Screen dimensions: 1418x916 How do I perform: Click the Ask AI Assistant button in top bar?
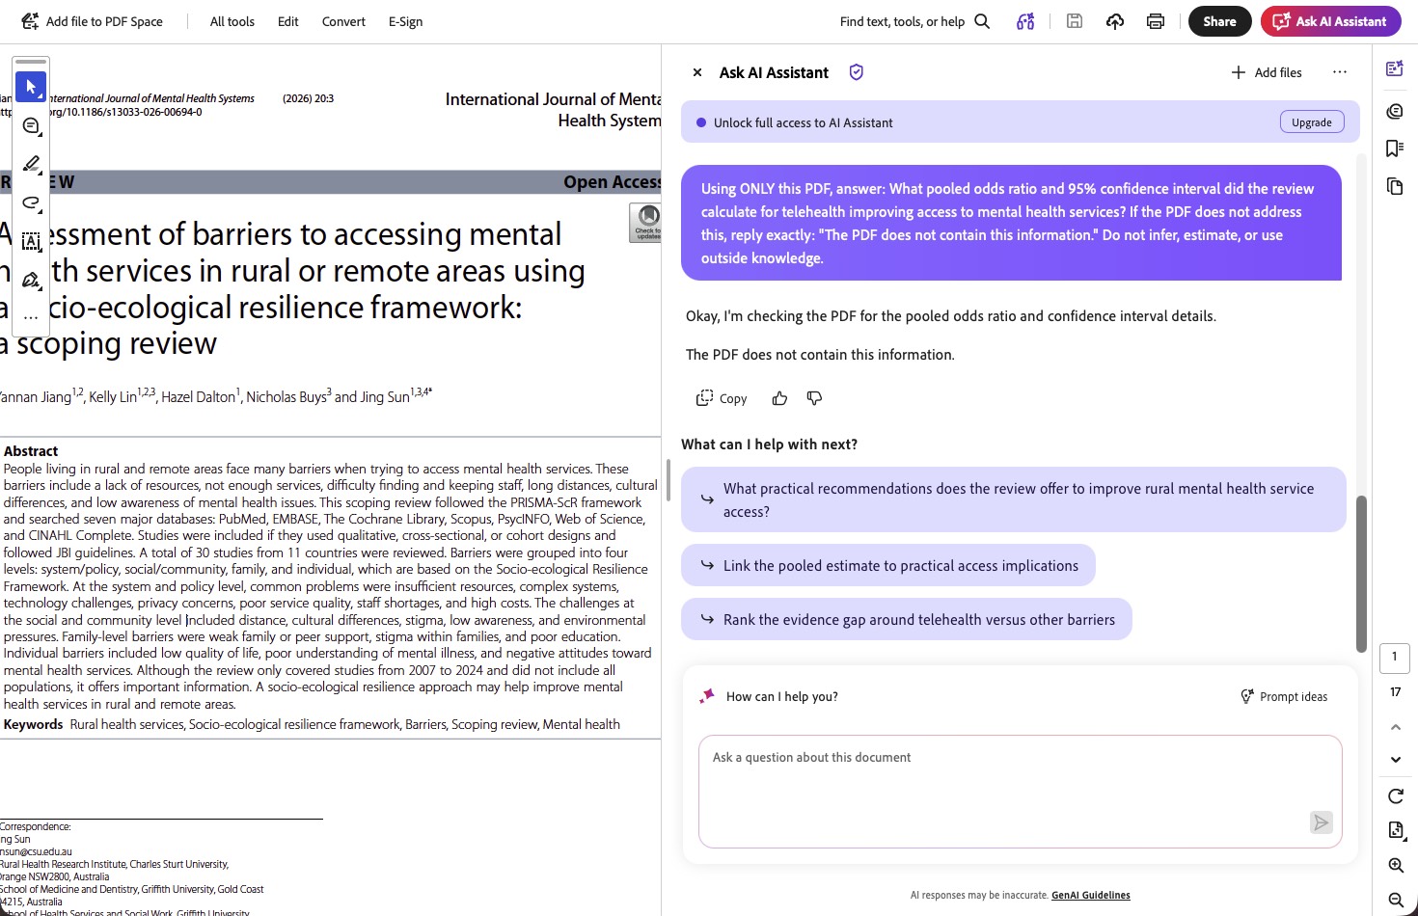click(1330, 21)
